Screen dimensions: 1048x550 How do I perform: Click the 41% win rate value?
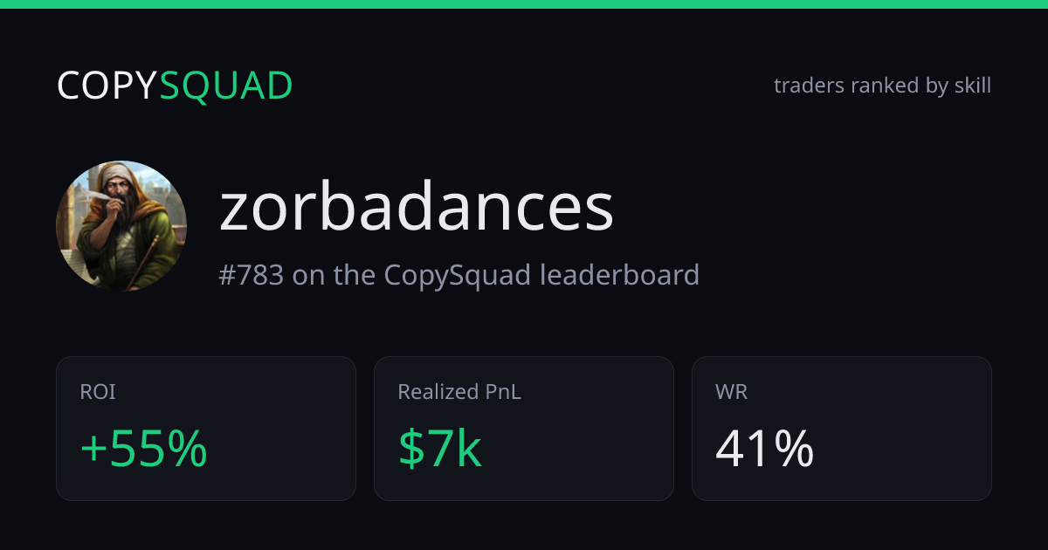click(x=764, y=449)
